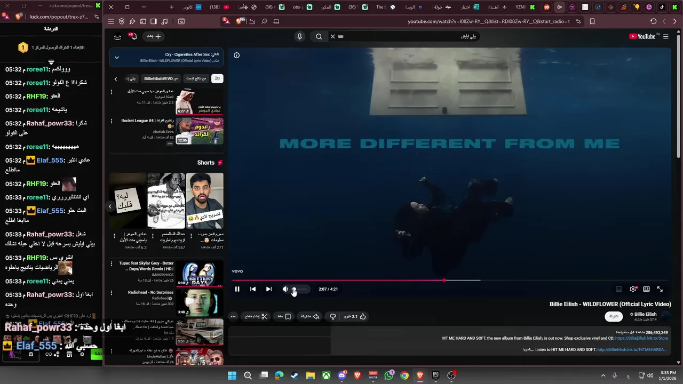Select the leftmost cut-off filter chip
The width and height of the screenshot is (683, 384).
131,78
